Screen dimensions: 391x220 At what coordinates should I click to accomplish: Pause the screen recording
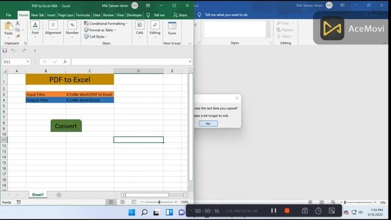click(274, 211)
